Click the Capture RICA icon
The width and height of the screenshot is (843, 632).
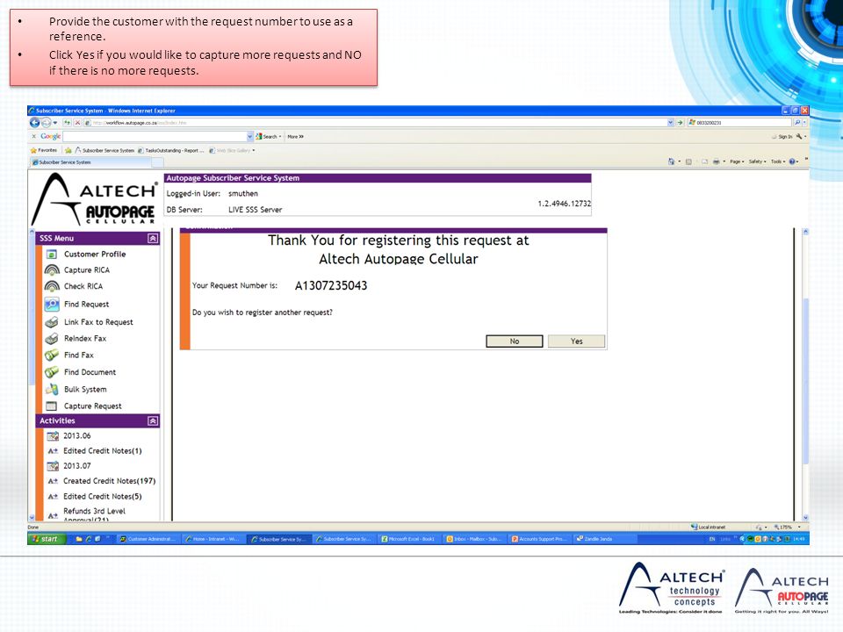point(52,269)
